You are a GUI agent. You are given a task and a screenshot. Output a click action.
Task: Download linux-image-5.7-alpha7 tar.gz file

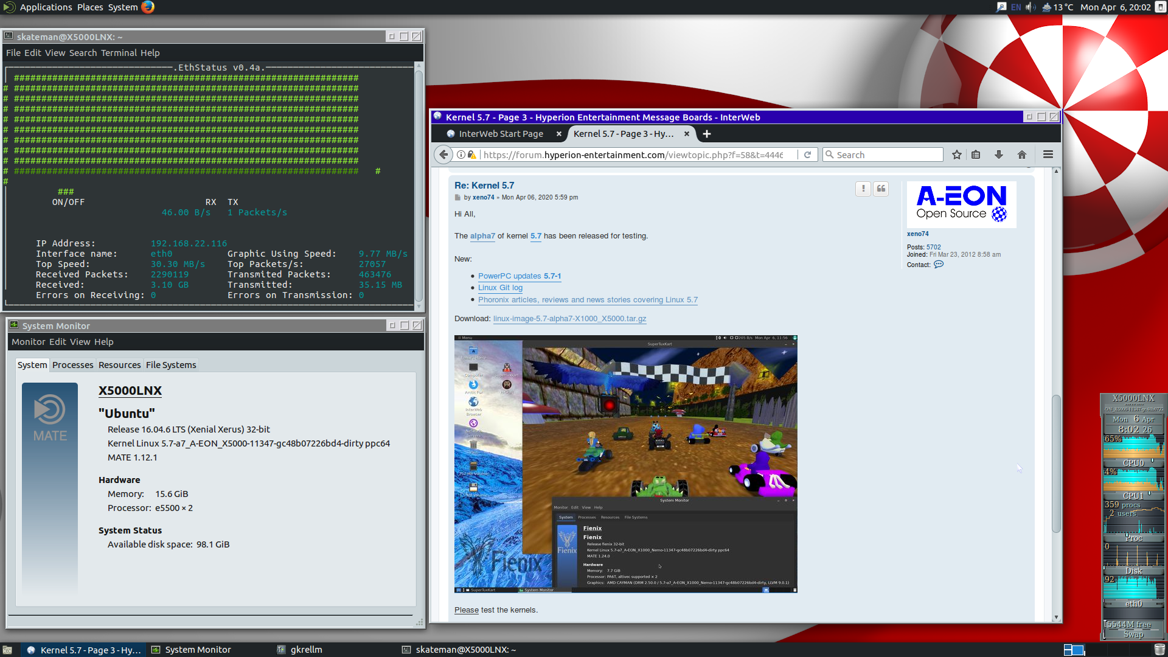click(x=569, y=319)
